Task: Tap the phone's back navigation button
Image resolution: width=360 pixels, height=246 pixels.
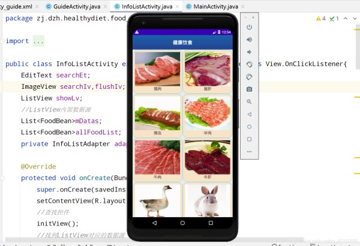Action: tap(155, 223)
